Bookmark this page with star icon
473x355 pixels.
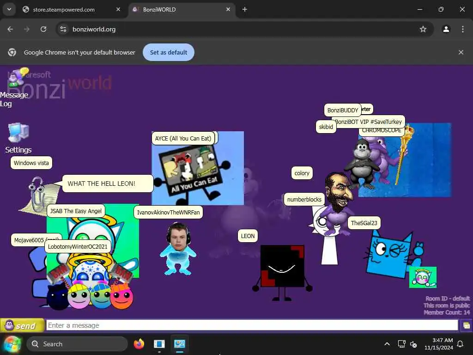[x=423, y=29]
